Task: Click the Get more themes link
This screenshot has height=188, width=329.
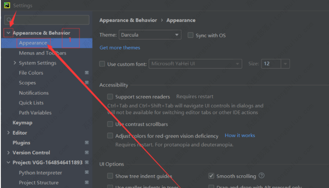Action: click(120, 48)
